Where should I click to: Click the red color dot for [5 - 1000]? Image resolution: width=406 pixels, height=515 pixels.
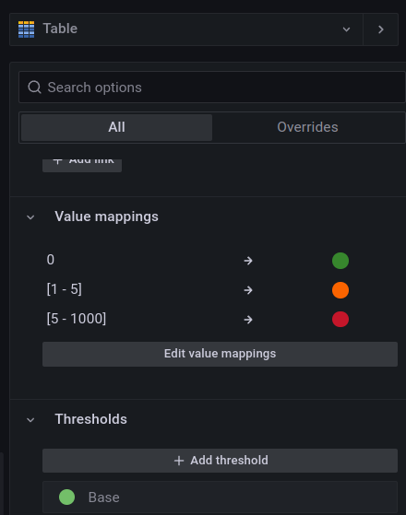tap(340, 320)
